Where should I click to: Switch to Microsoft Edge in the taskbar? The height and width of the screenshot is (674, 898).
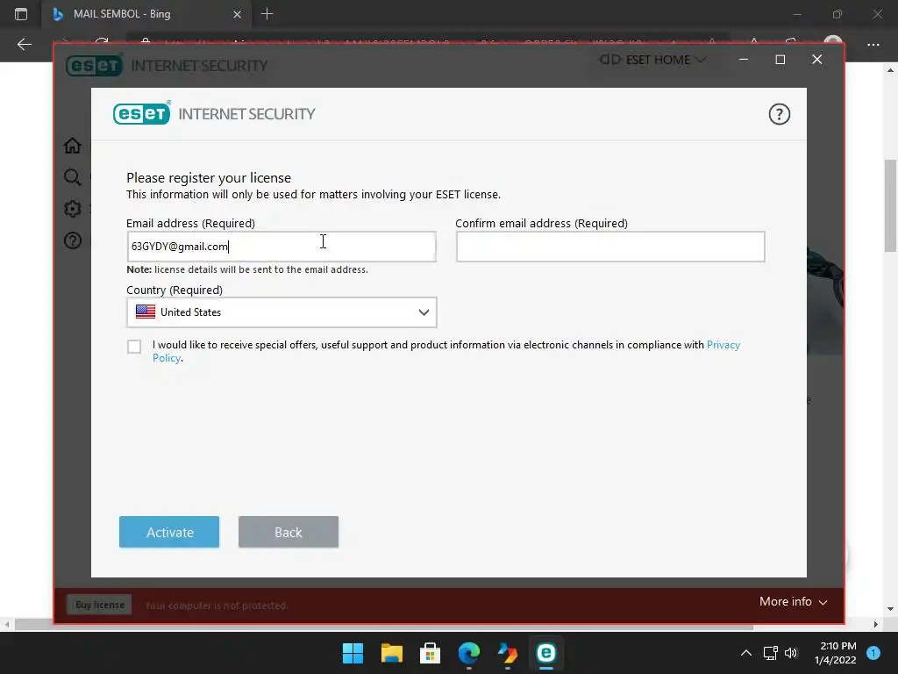(x=468, y=653)
